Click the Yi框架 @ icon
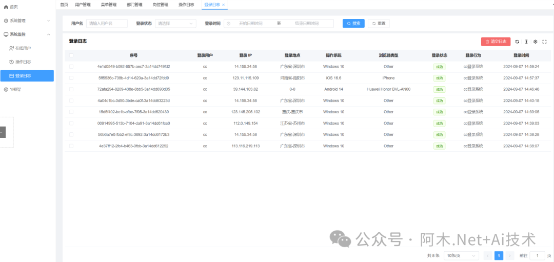554x262 pixels. pos(6,89)
